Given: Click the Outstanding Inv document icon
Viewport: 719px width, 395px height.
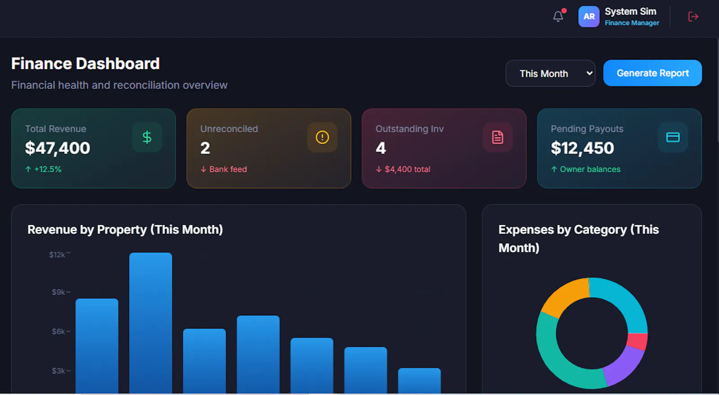Looking at the screenshot, I should (497, 137).
